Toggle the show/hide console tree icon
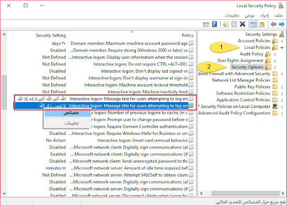 (x=253, y=24)
